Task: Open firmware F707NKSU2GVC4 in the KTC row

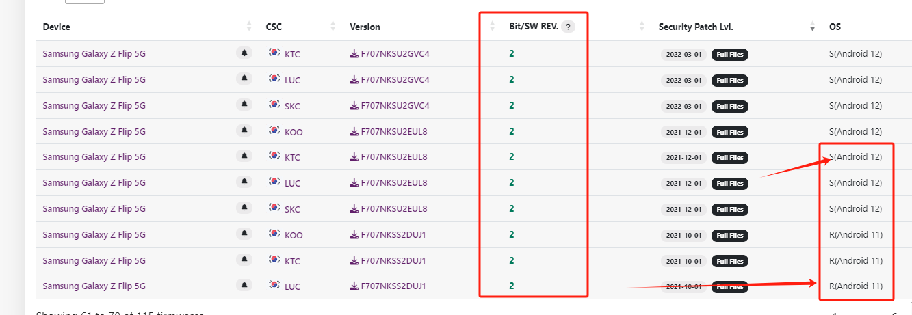Action: pyautogui.click(x=389, y=53)
